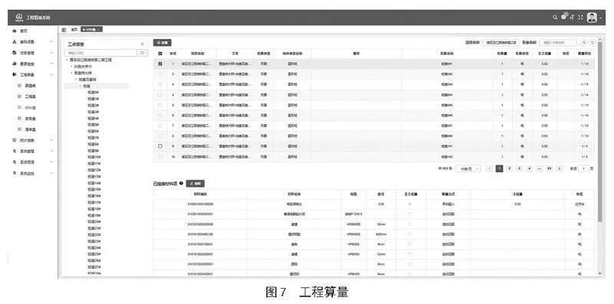614x304 pixels.
Task: Tick the checkbox for table row 9
Action: [x=160, y=146]
